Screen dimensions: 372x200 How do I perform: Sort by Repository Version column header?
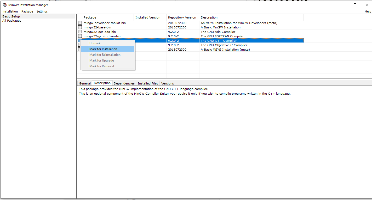point(183,17)
